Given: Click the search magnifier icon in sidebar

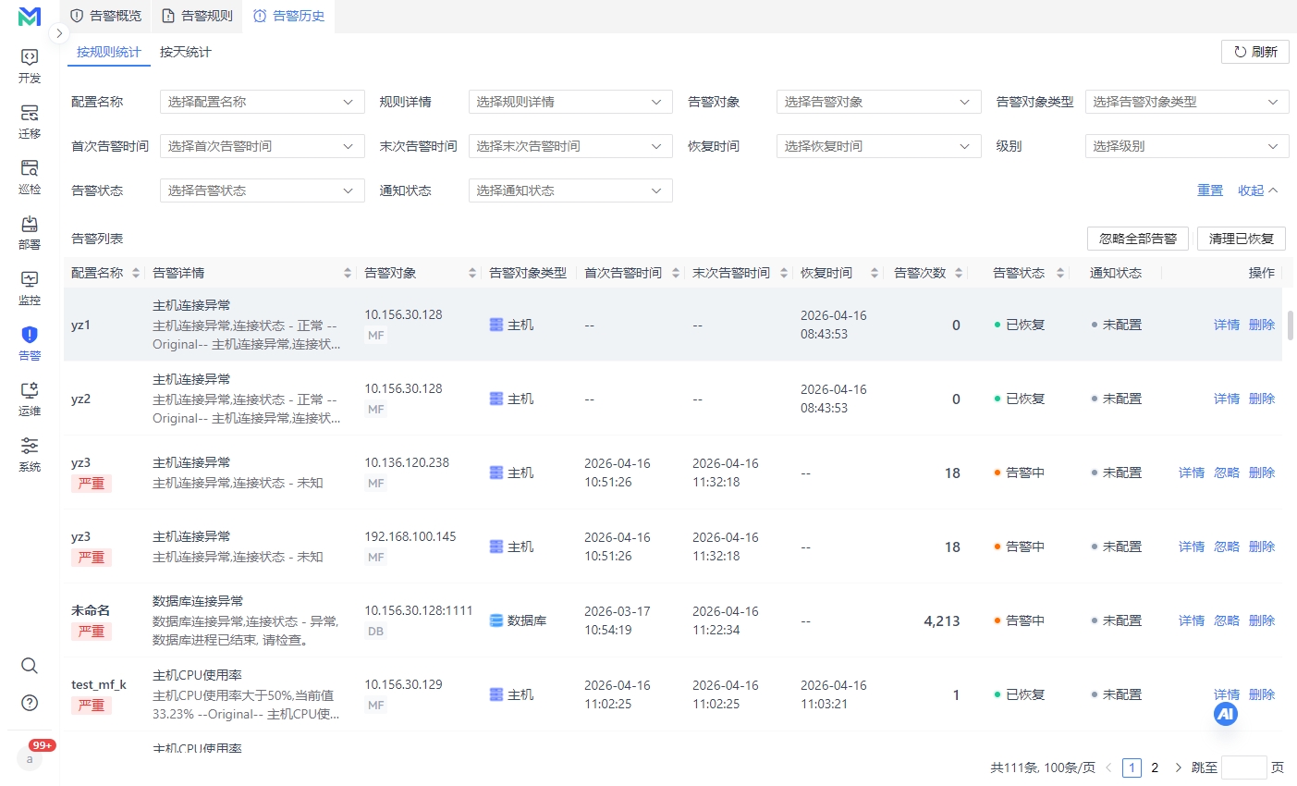Looking at the screenshot, I should click(x=30, y=666).
